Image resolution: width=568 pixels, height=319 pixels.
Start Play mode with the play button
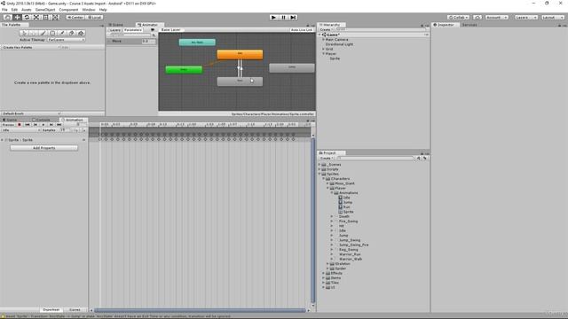(274, 18)
